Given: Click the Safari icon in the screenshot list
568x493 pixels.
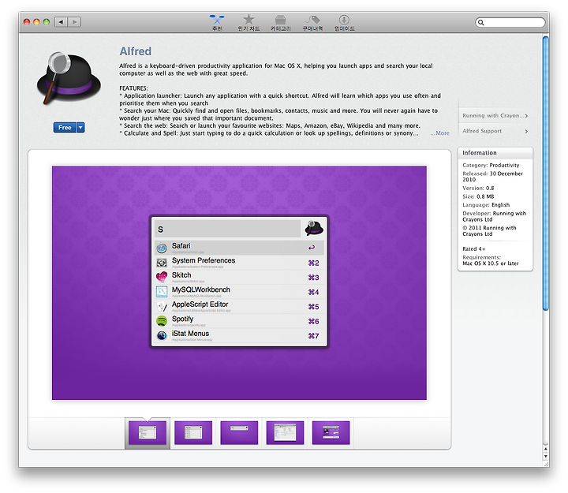Looking at the screenshot, I should pos(162,248).
